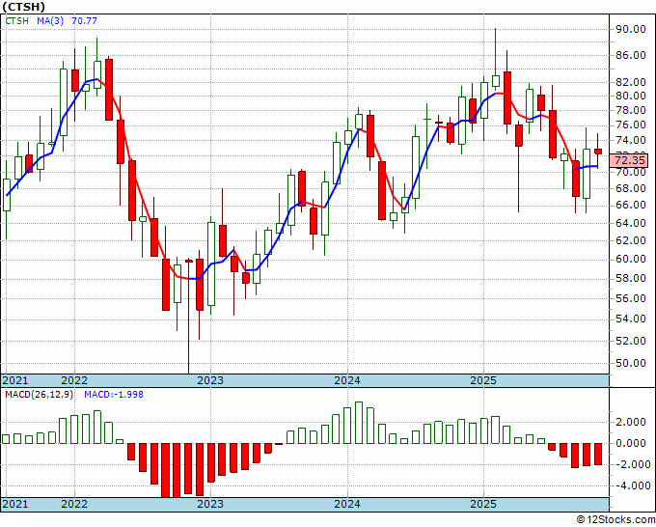656x527 pixels.
Task: Click 2021 on the MACD timeline
Action: [15, 504]
